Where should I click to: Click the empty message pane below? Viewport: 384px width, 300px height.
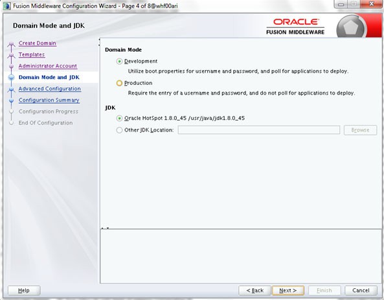241,256
